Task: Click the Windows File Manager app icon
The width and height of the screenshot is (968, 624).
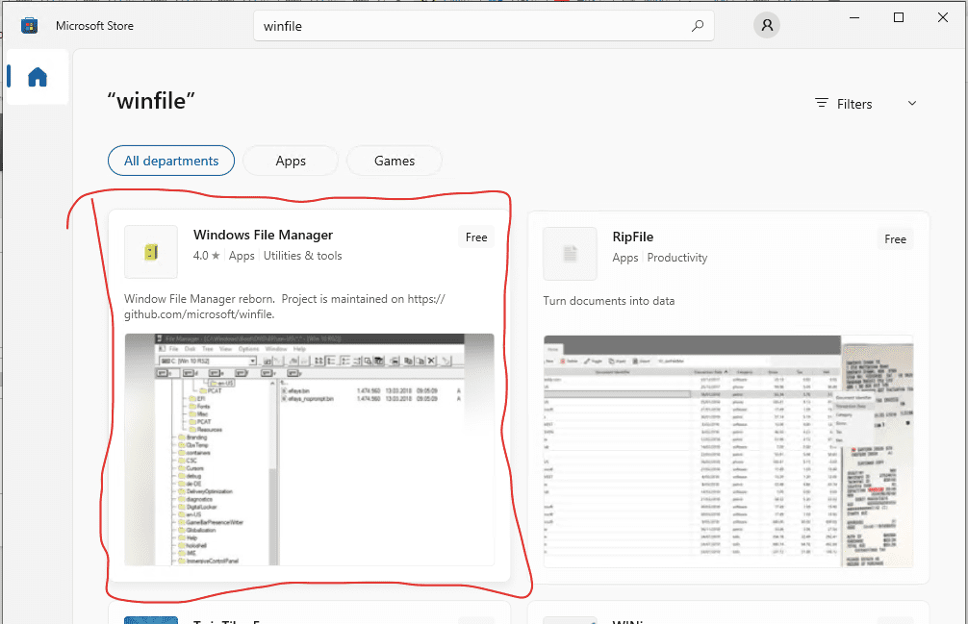Action: pyautogui.click(x=151, y=252)
